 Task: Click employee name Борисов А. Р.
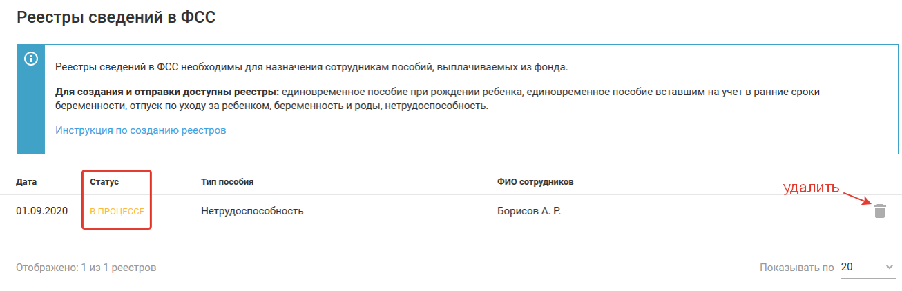point(529,211)
